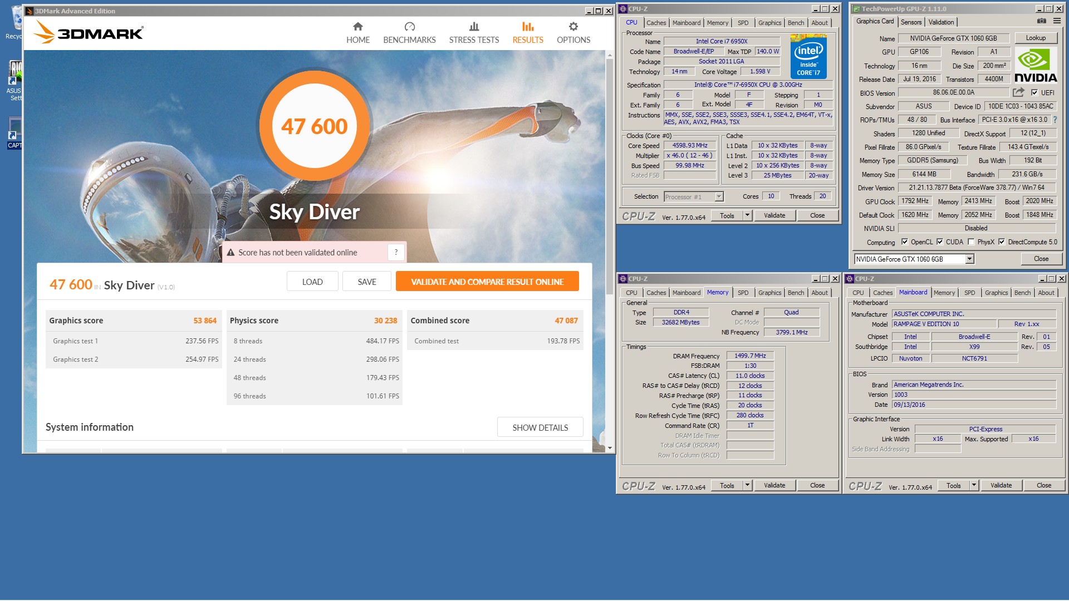Toggle the OpenCL checkbox in GPU-Z
1069x601 pixels.
905,242
